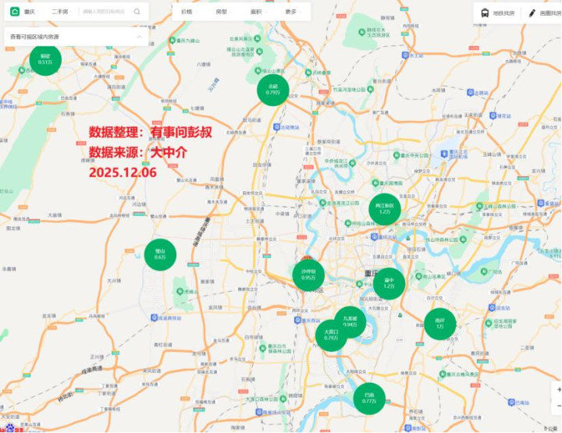562x433 pixels.
Task: Click the 照母山森林公园 marker
Action: click(x=347, y=223)
